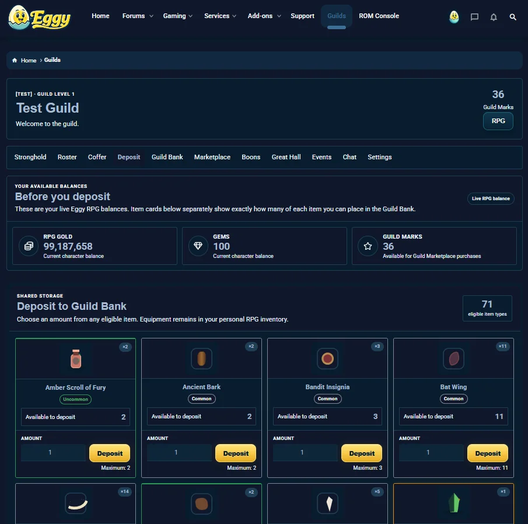The height and width of the screenshot is (524, 528).
Task: Click the Gems diamond icon
Action: pos(198,246)
